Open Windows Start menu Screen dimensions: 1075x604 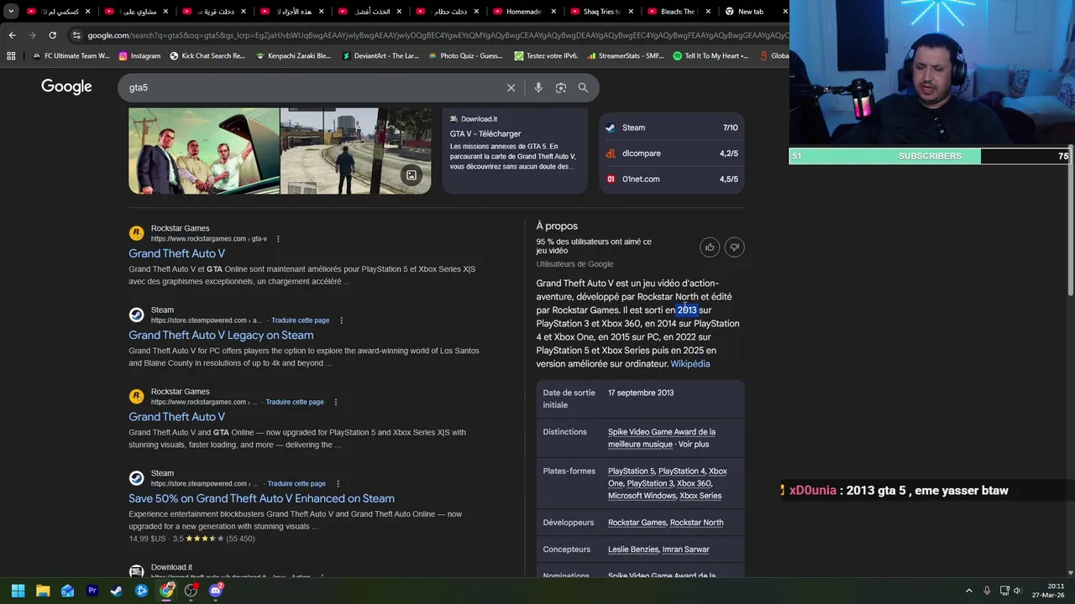coord(18,591)
